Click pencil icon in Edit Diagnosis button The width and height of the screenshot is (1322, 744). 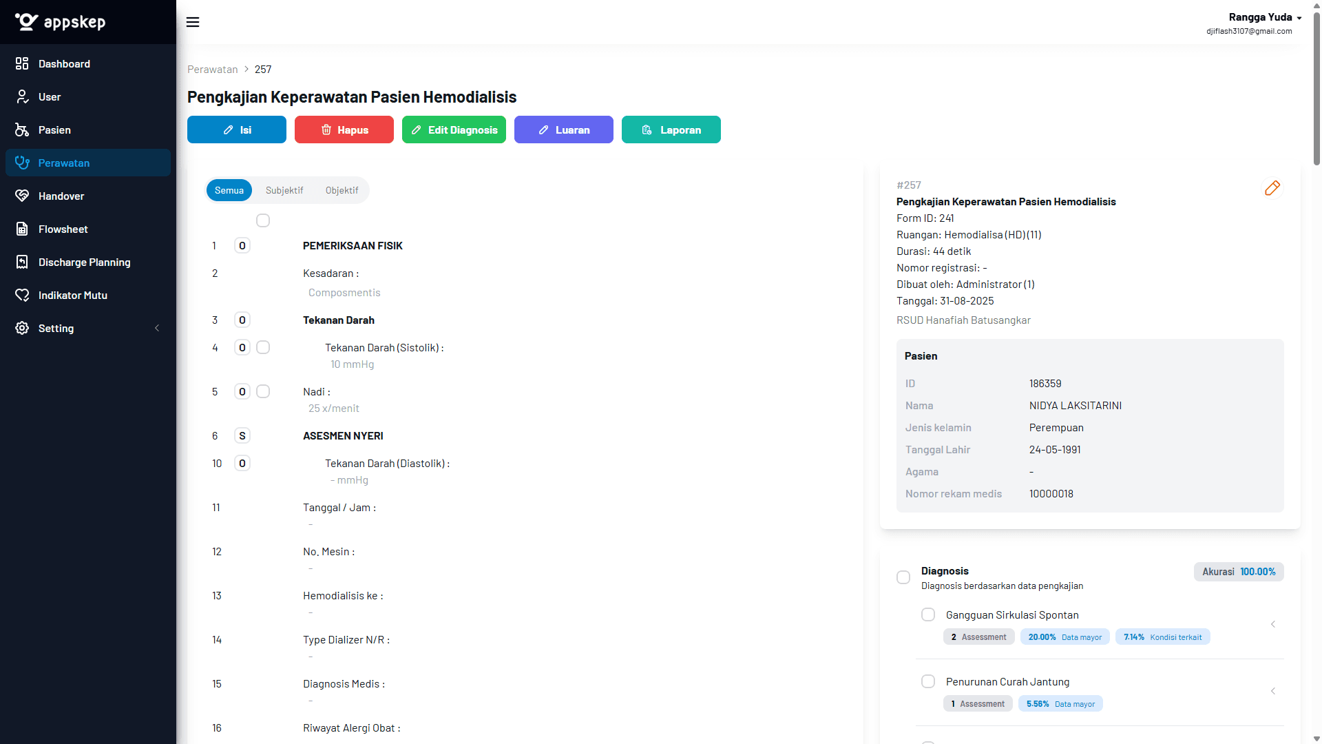(416, 130)
